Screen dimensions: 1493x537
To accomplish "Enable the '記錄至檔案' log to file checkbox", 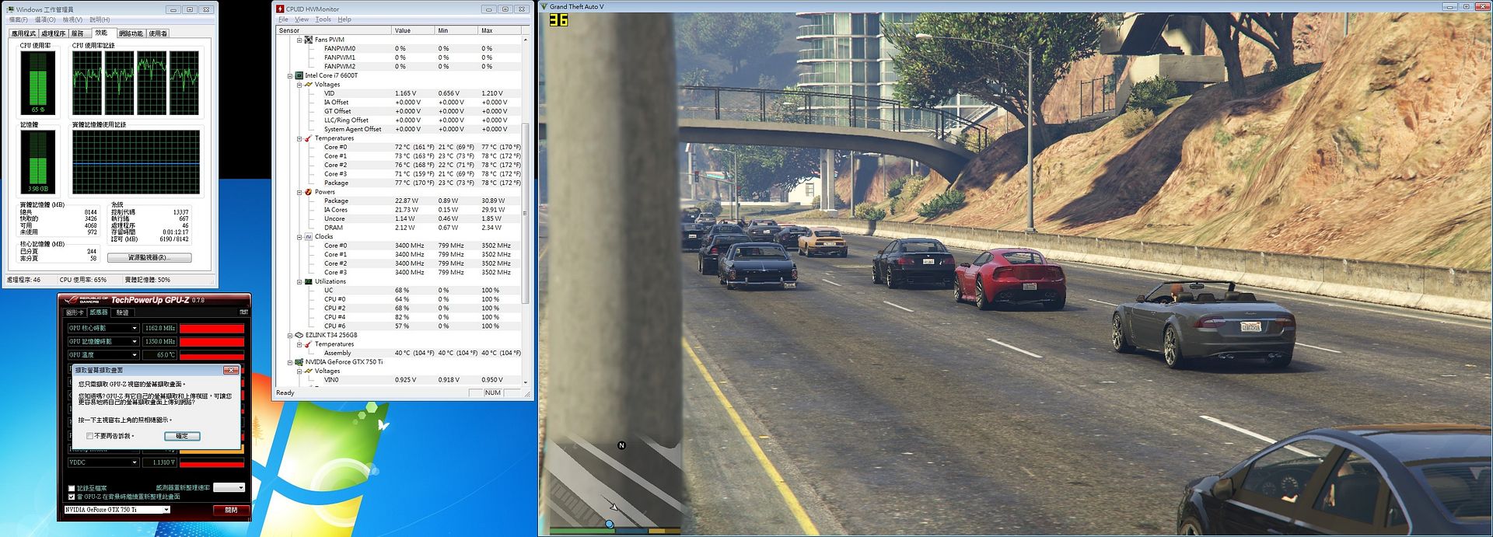I will point(72,488).
